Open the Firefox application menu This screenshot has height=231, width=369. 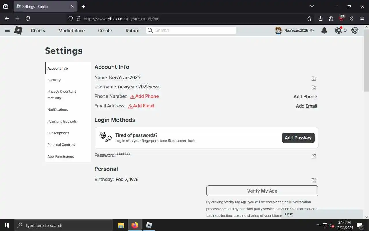362,18
